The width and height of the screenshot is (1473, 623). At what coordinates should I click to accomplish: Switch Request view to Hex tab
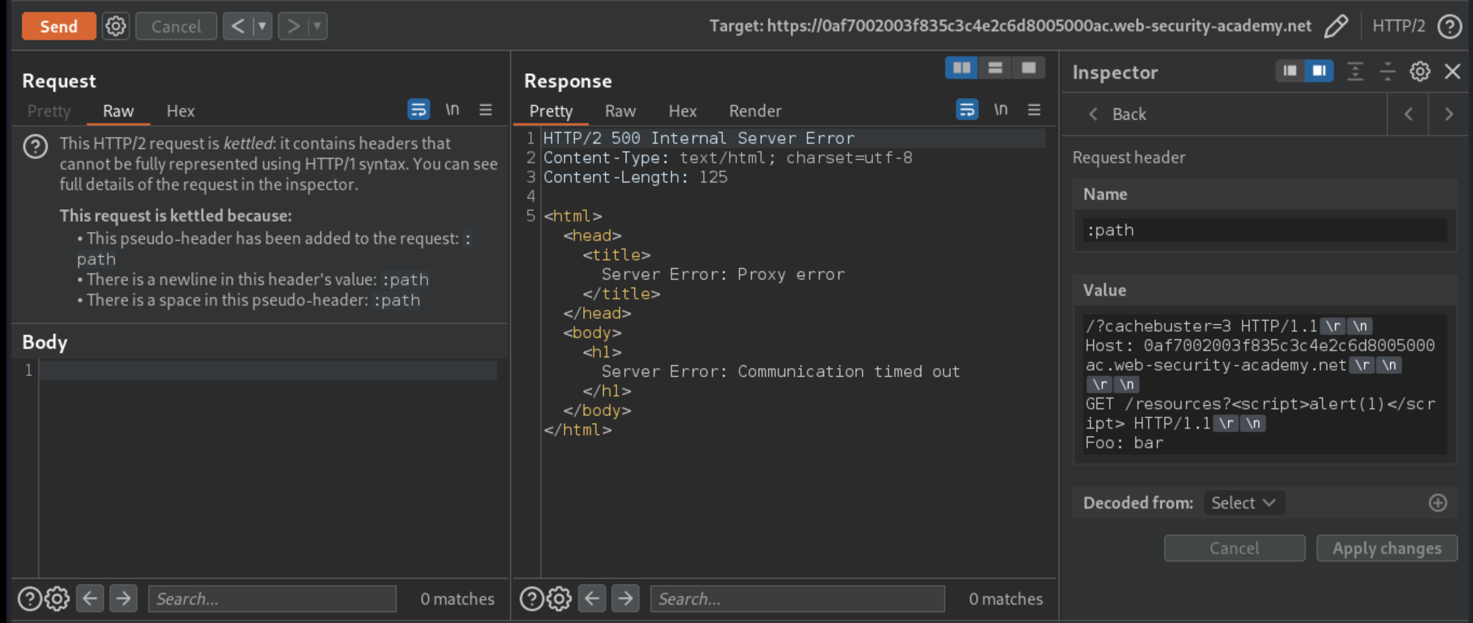click(181, 111)
